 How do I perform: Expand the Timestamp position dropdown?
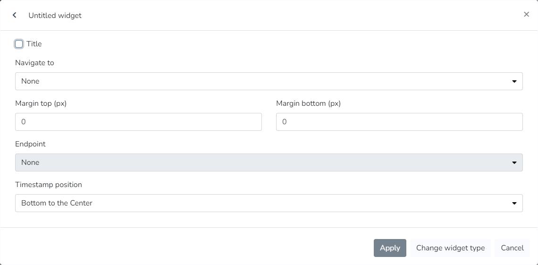point(269,203)
